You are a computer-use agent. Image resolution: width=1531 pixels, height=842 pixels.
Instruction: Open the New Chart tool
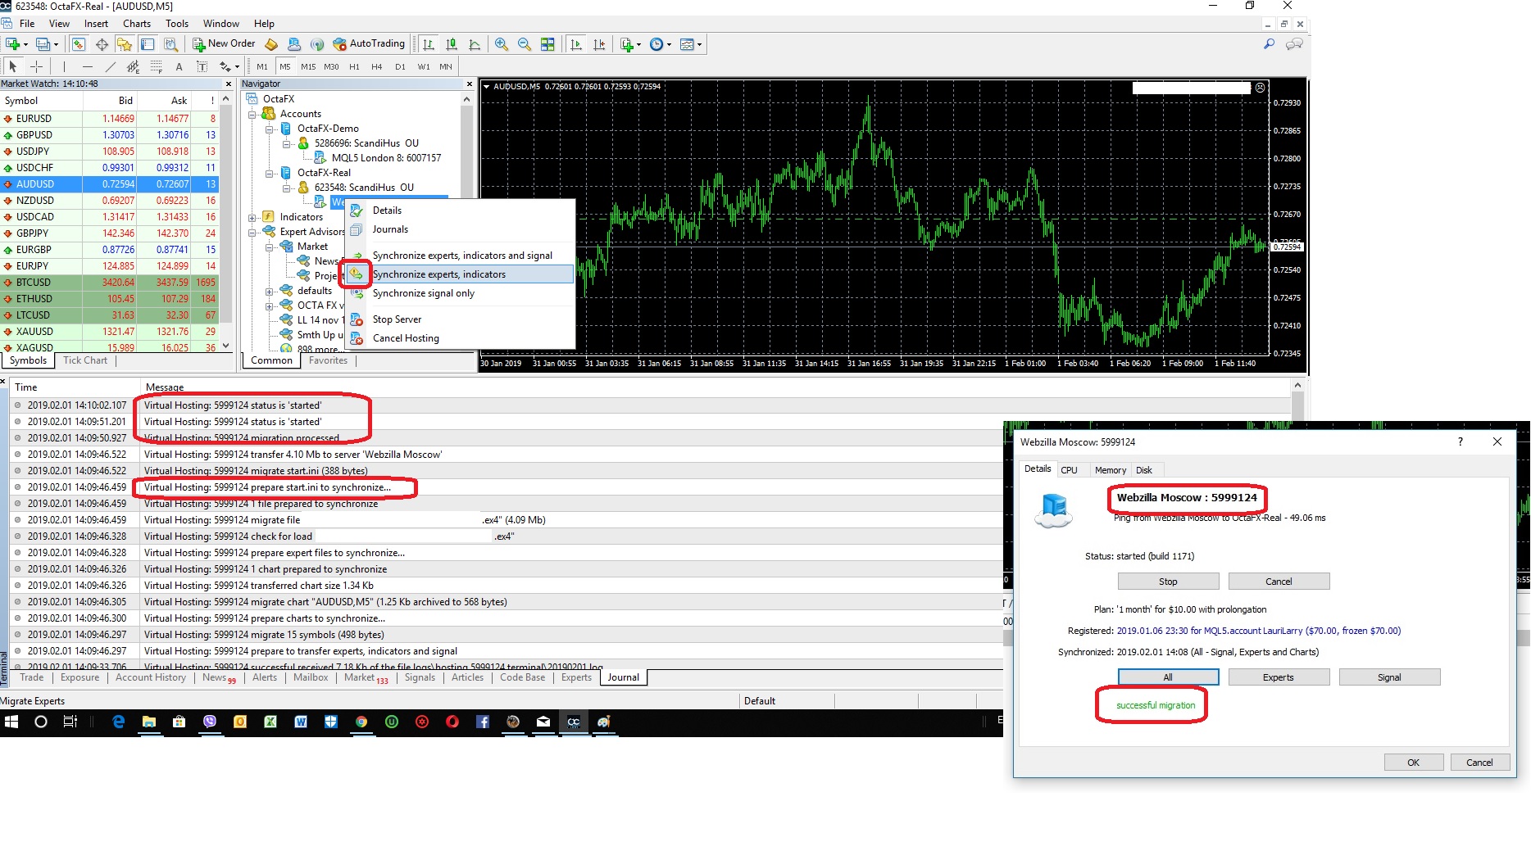tap(14, 44)
